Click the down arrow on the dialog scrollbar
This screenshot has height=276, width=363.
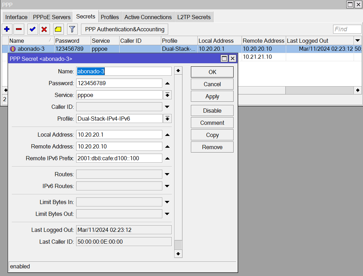(178, 254)
